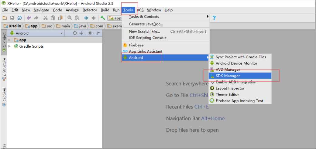Screen dimensions: 316x149
Task: Click the Find magnifier toolbar icon
Action: 70,18
